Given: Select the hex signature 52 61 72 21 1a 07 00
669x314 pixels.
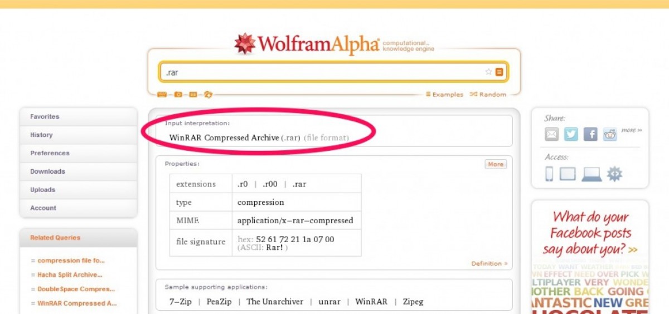Looking at the screenshot, I should 295,239.
